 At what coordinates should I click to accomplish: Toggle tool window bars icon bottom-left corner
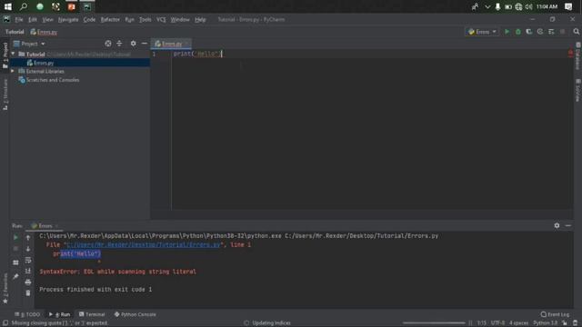coord(5,323)
